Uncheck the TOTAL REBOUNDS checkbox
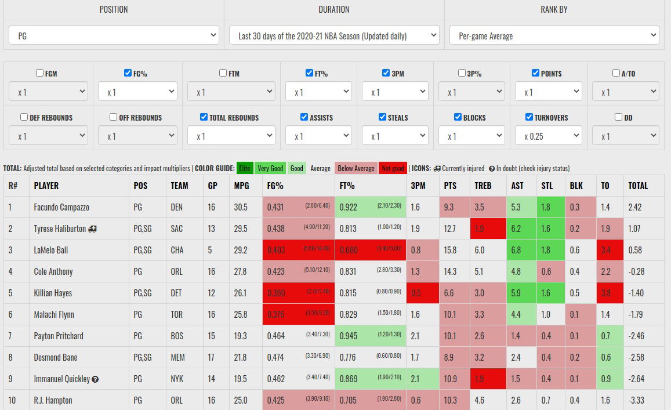 coord(204,117)
